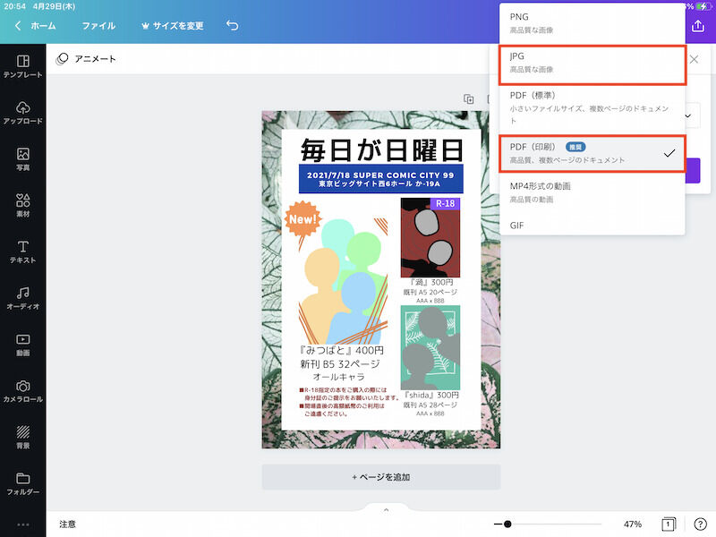The height and width of the screenshot is (537, 716).
Task: Select the オールキャラ text line
Action: coord(339,377)
